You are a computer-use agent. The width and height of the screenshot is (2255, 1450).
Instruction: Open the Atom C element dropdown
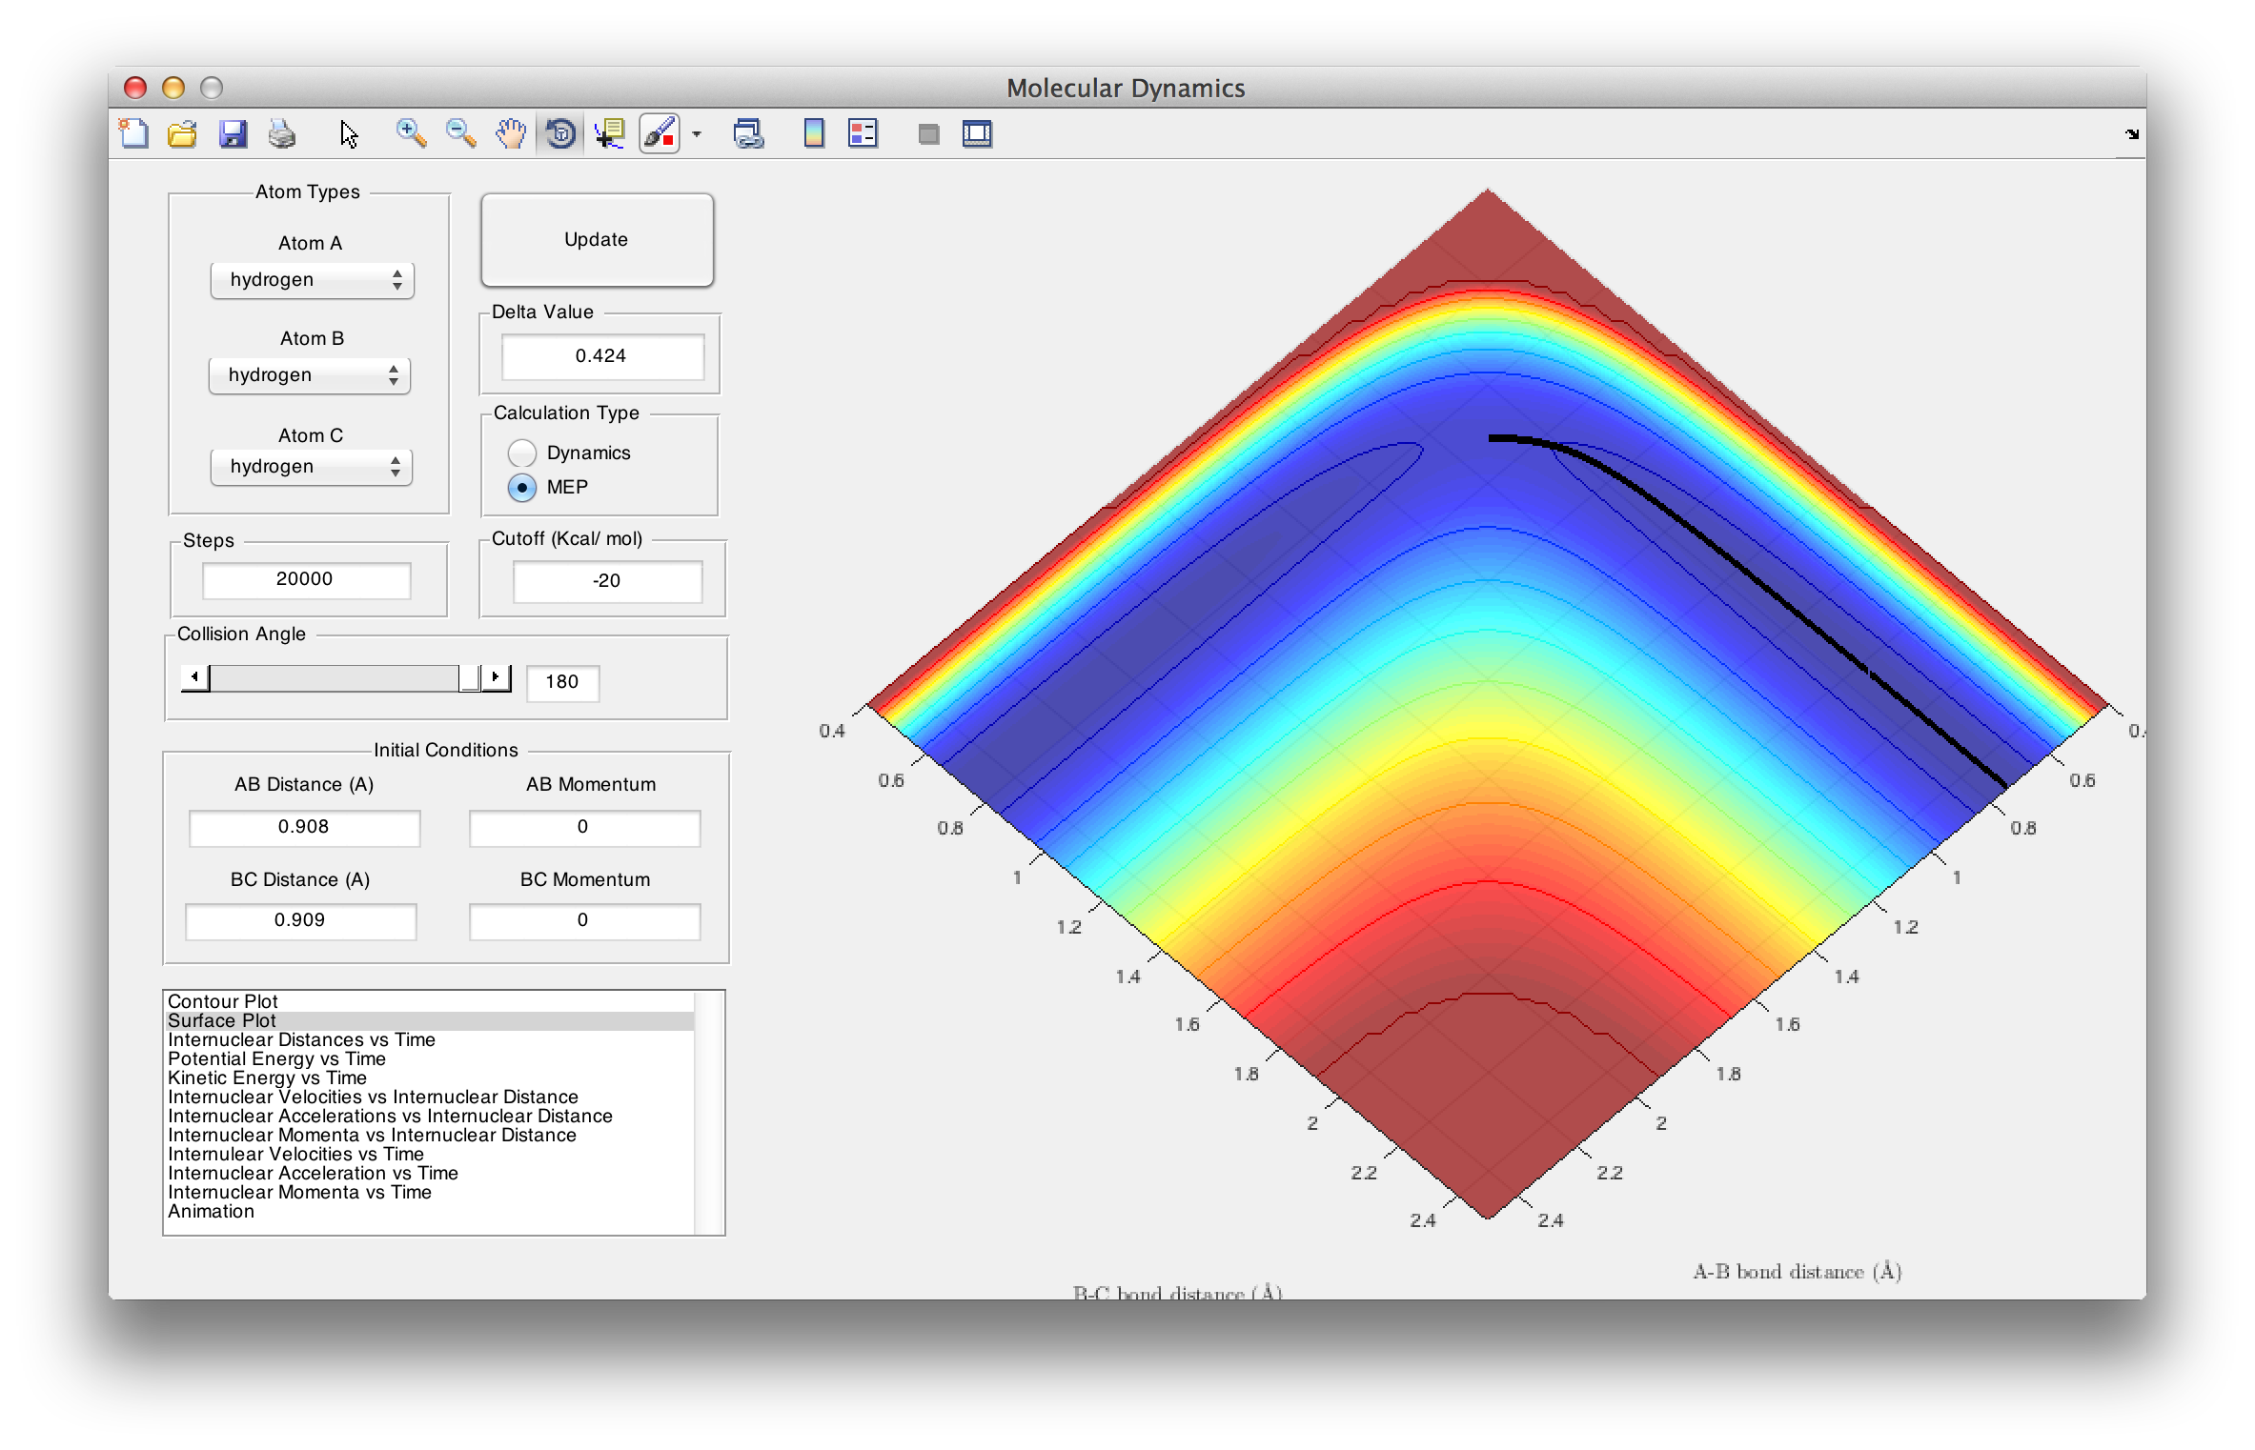pyautogui.click(x=312, y=467)
